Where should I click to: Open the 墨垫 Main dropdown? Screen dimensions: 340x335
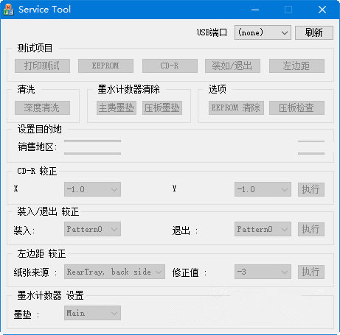click(92, 313)
